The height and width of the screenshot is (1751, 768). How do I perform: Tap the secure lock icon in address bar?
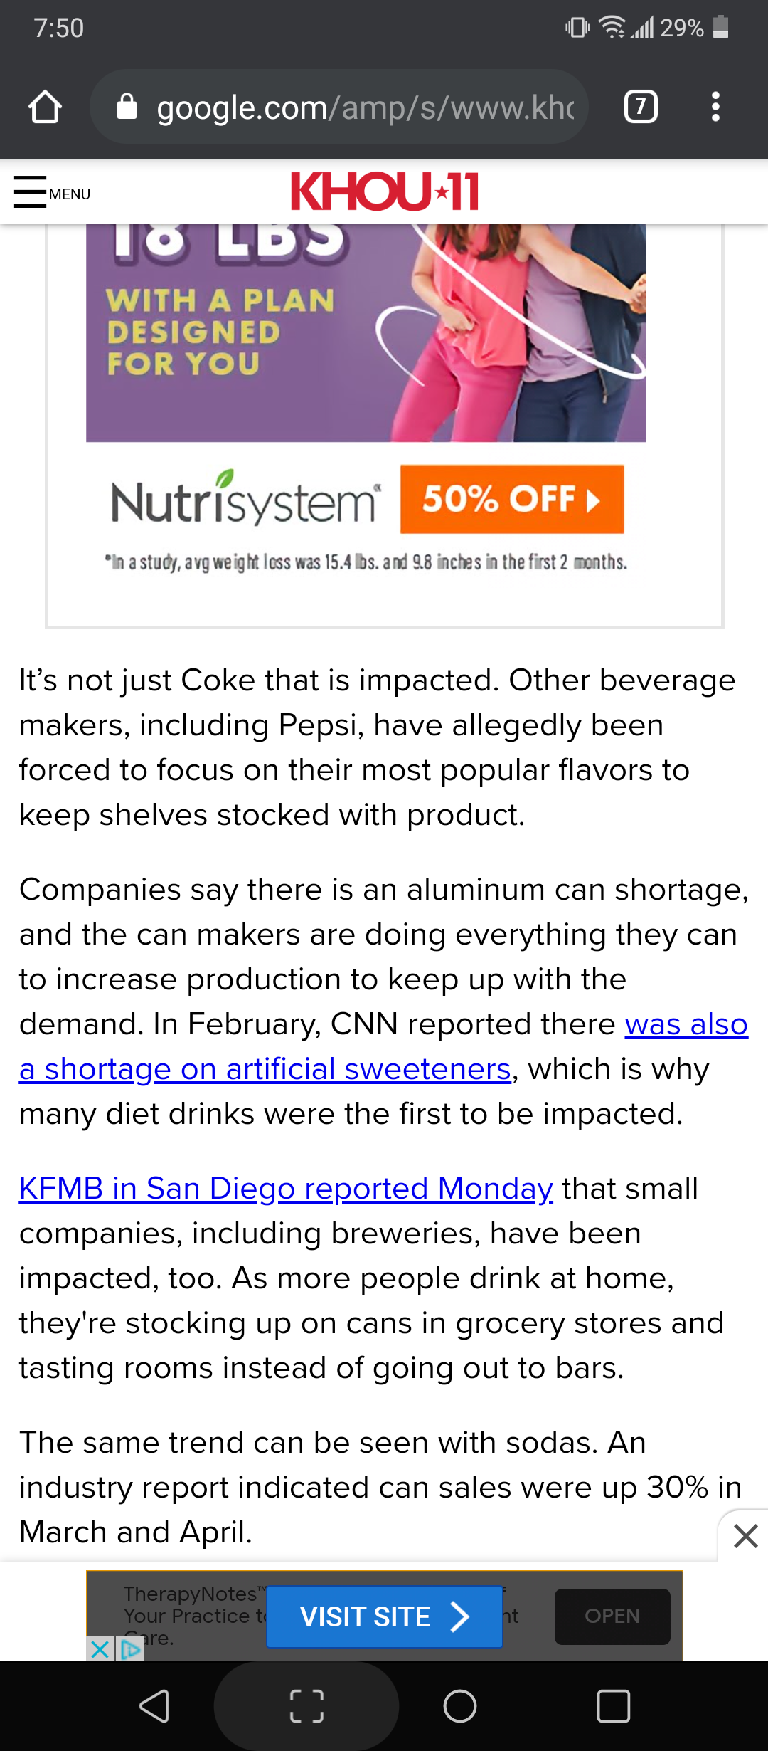[127, 107]
